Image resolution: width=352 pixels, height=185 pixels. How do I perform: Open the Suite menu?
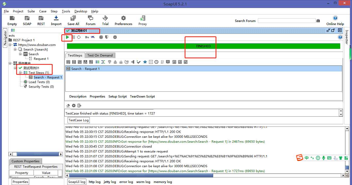pyautogui.click(x=31, y=11)
